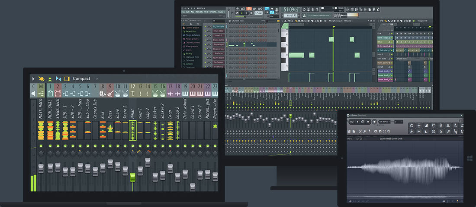
Task: Select the kick drum icon on track 8
Action: pyautogui.click(x=103, y=94)
